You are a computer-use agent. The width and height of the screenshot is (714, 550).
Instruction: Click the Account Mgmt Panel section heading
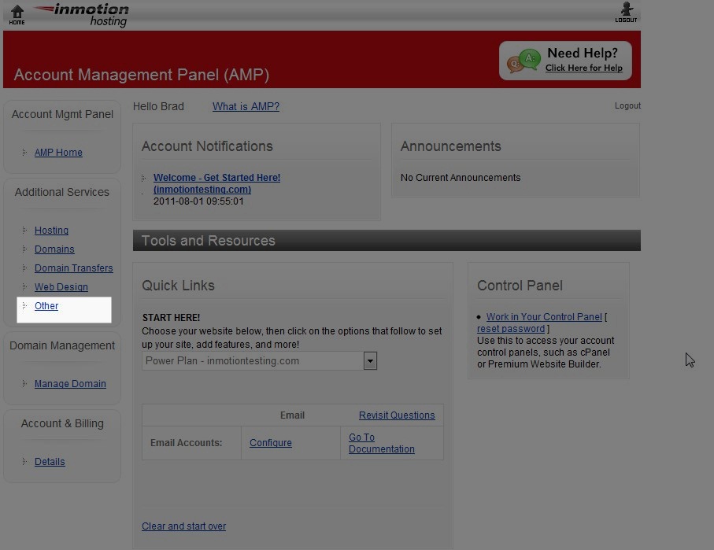click(x=62, y=114)
